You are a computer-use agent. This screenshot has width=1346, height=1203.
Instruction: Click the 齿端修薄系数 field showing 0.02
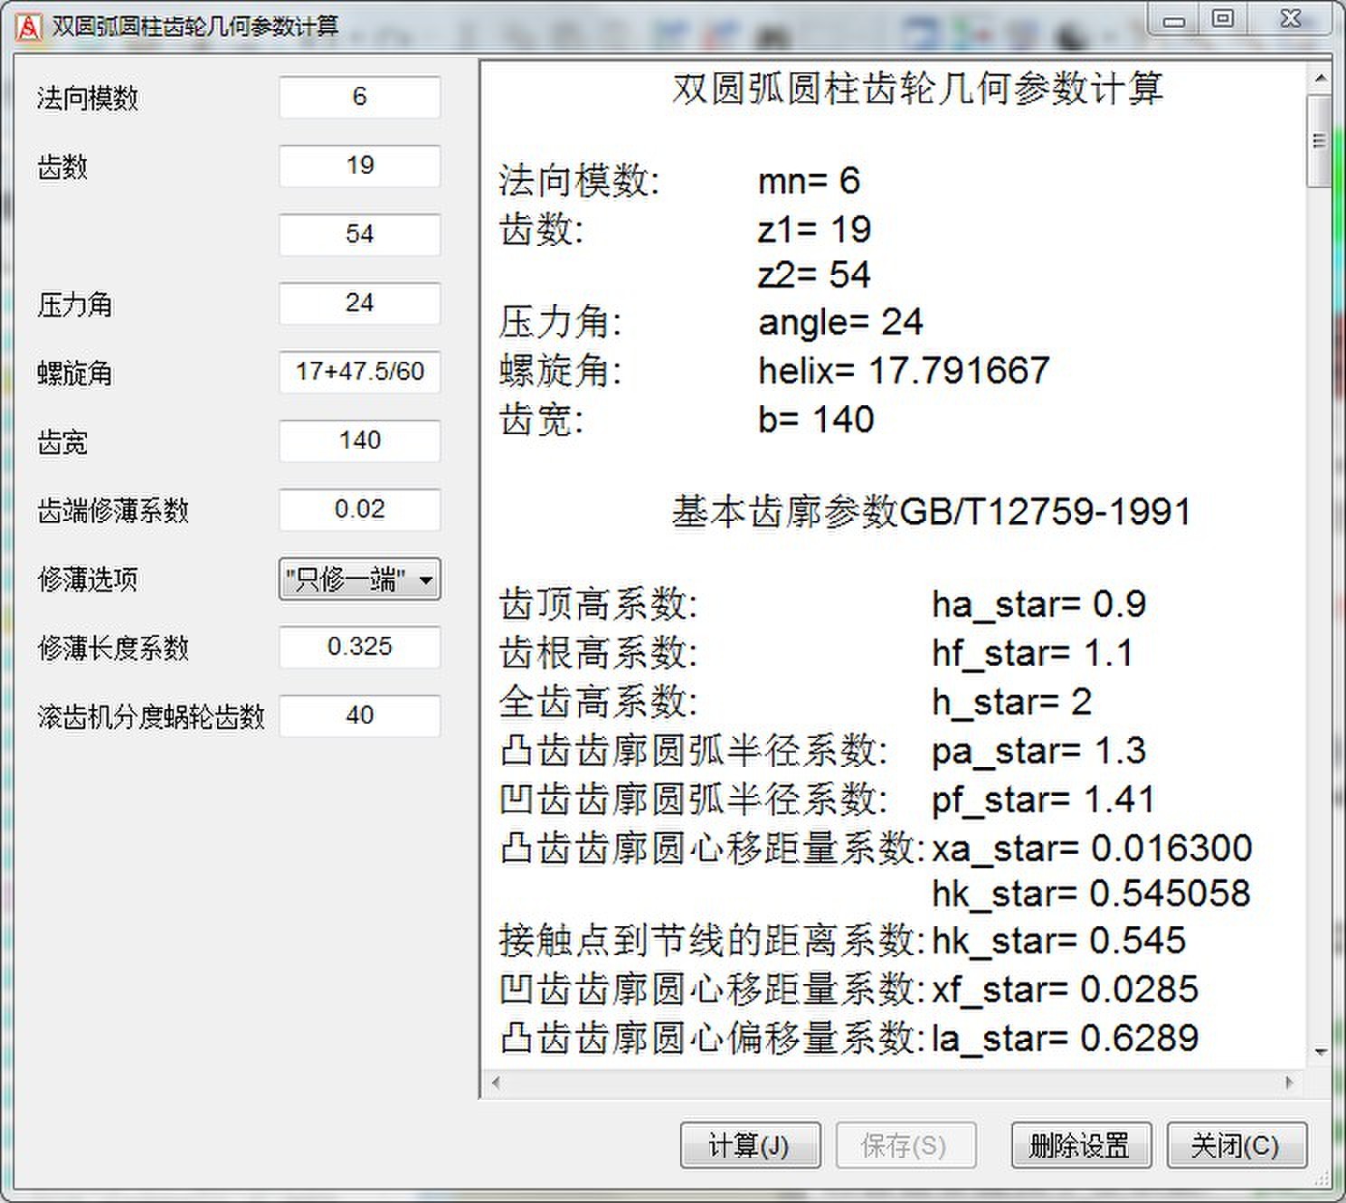point(359,509)
